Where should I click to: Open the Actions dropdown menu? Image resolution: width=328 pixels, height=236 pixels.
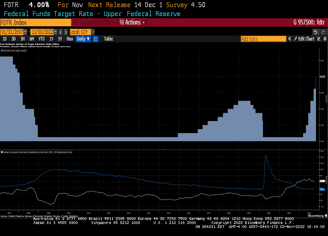tap(132, 22)
